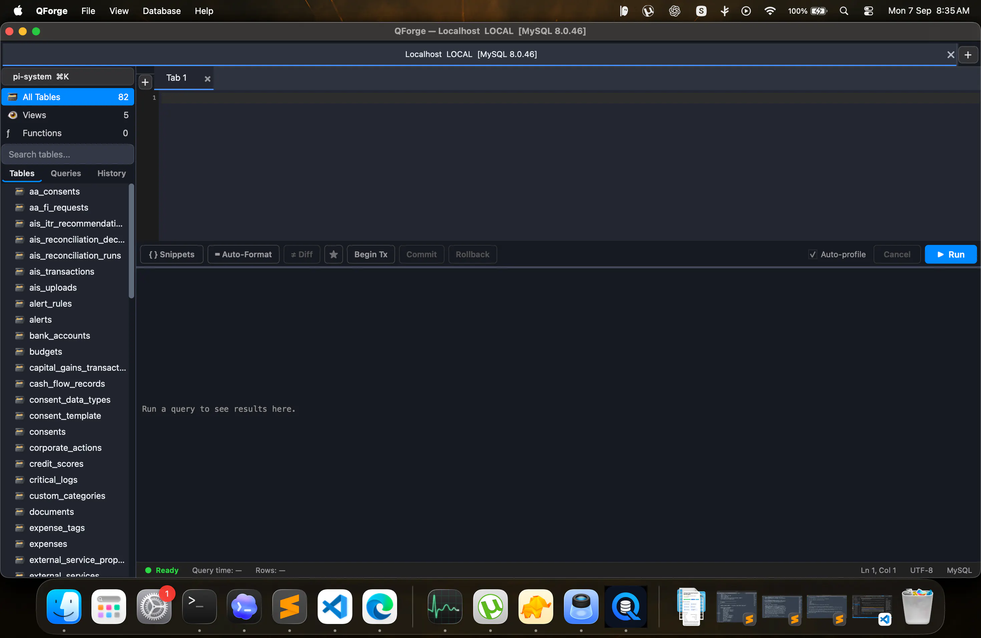The width and height of the screenshot is (981, 638).
Task: Open Finder from the Dock
Action: (64, 606)
